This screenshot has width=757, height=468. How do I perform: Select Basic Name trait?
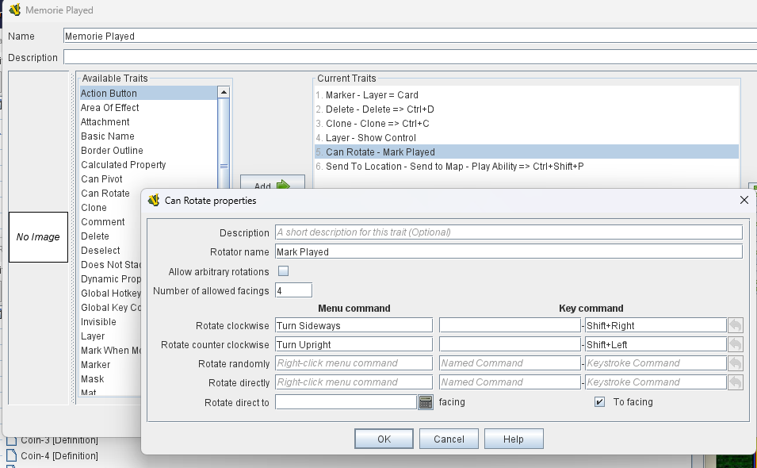(149, 136)
